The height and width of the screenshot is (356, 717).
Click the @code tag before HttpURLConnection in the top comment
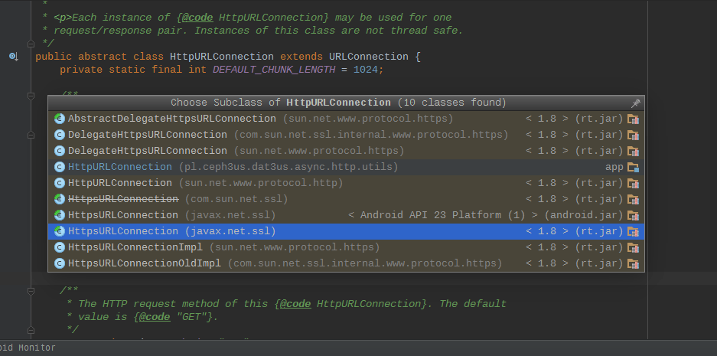[x=197, y=18]
